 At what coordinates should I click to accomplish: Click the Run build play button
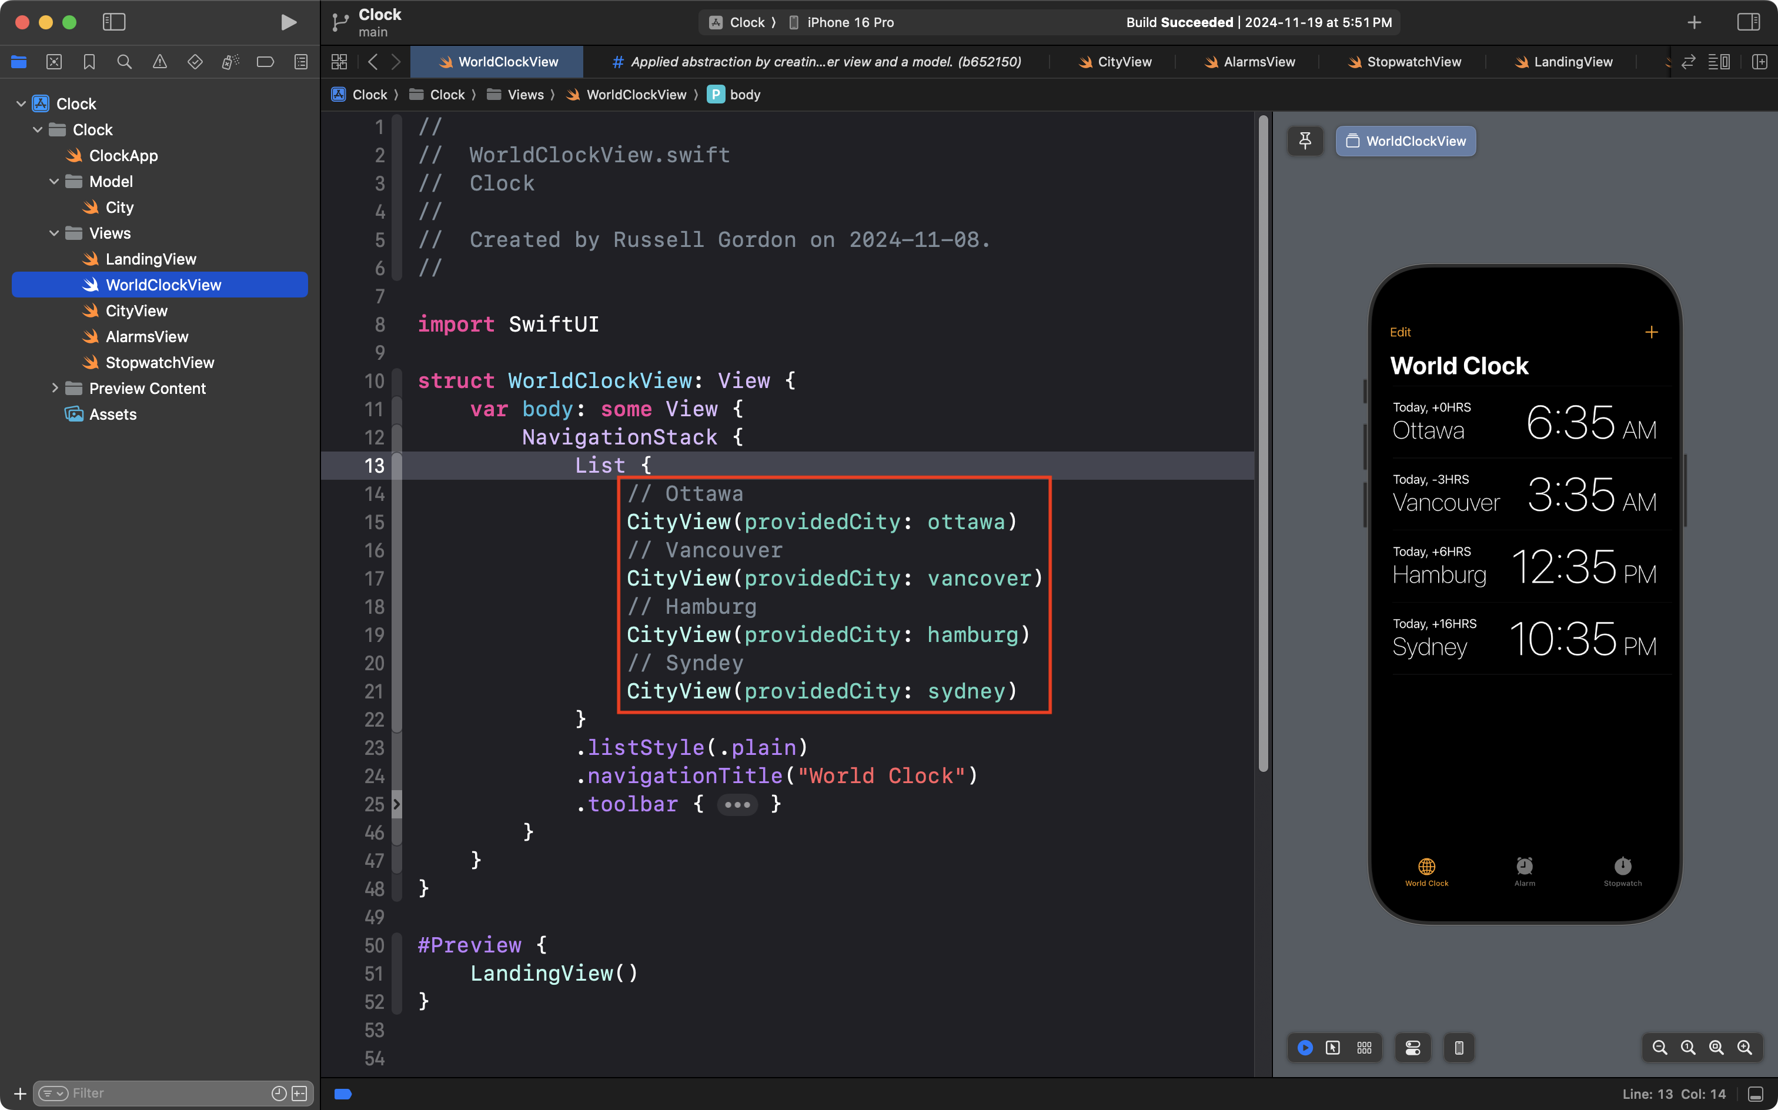289,22
